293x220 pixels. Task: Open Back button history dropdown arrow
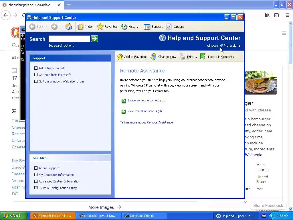[x=47, y=27]
